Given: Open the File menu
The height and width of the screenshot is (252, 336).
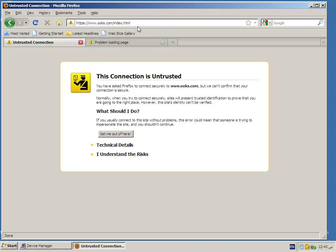Looking at the screenshot, I should pyautogui.click(x=8, y=13).
